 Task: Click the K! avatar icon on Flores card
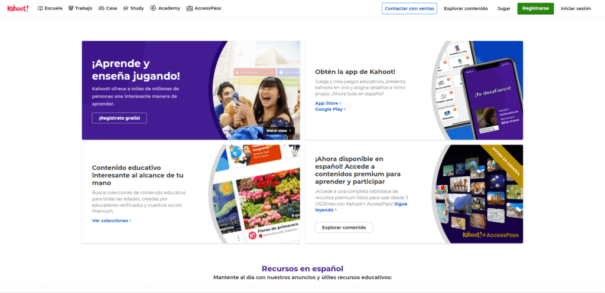[x=253, y=235]
